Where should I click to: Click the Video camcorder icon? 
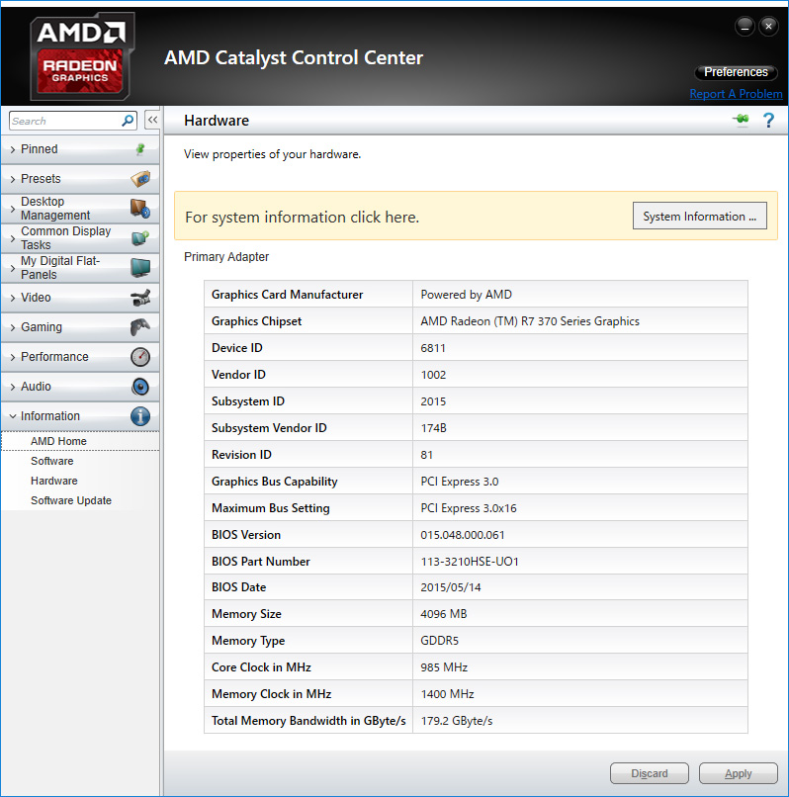(x=140, y=298)
